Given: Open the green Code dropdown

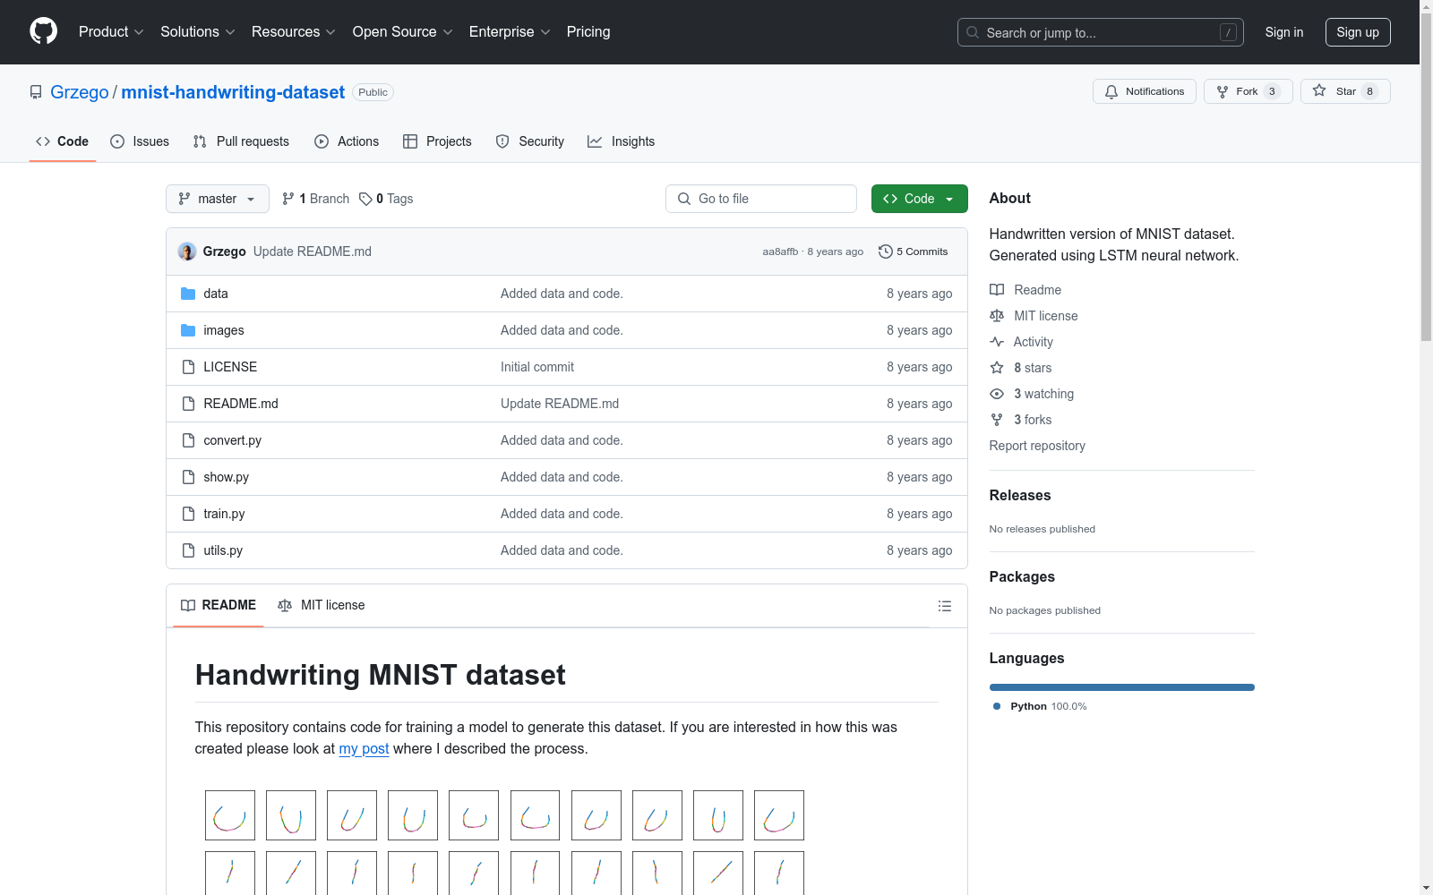Looking at the screenshot, I should (x=919, y=199).
